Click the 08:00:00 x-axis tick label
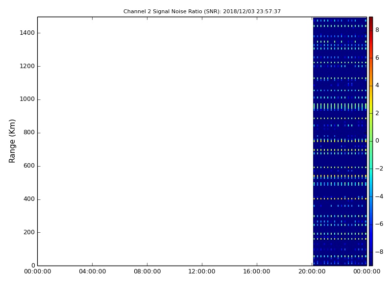 click(147, 271)
